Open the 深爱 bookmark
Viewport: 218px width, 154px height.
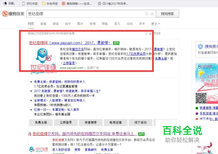(x=9, y=3)
